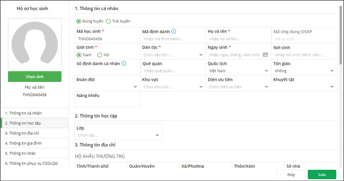The width and height of the screenshot is (344, 181).
Task: Select the Trái tuyến radio option
Action: pos(108,21)
